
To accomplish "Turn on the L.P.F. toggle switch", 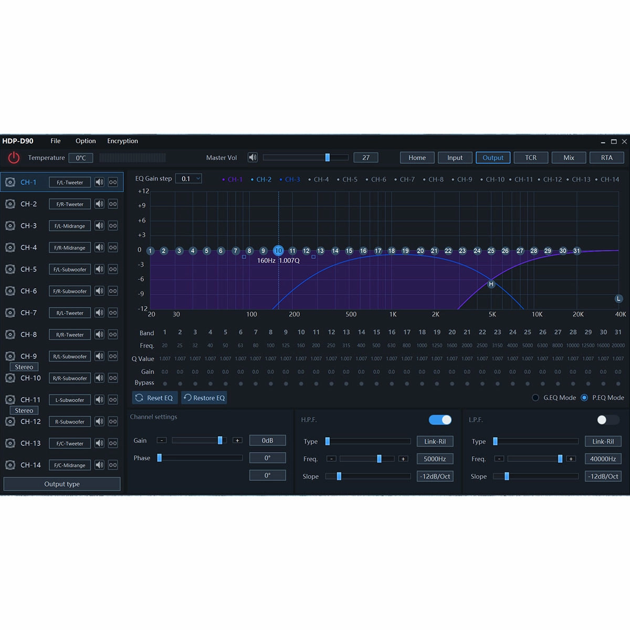I will point(608,420).
